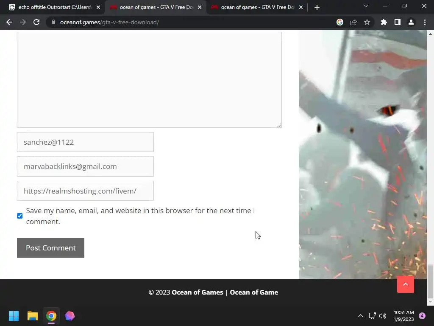Reload the current page

click(36, 22)
